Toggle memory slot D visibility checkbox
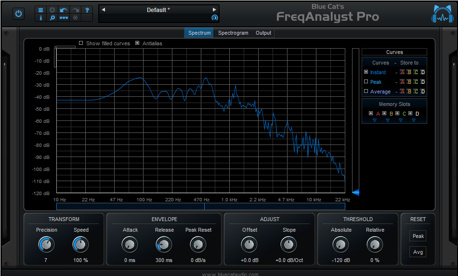Image resolution: width=458 pixels, height=276 pixels. 410,113
